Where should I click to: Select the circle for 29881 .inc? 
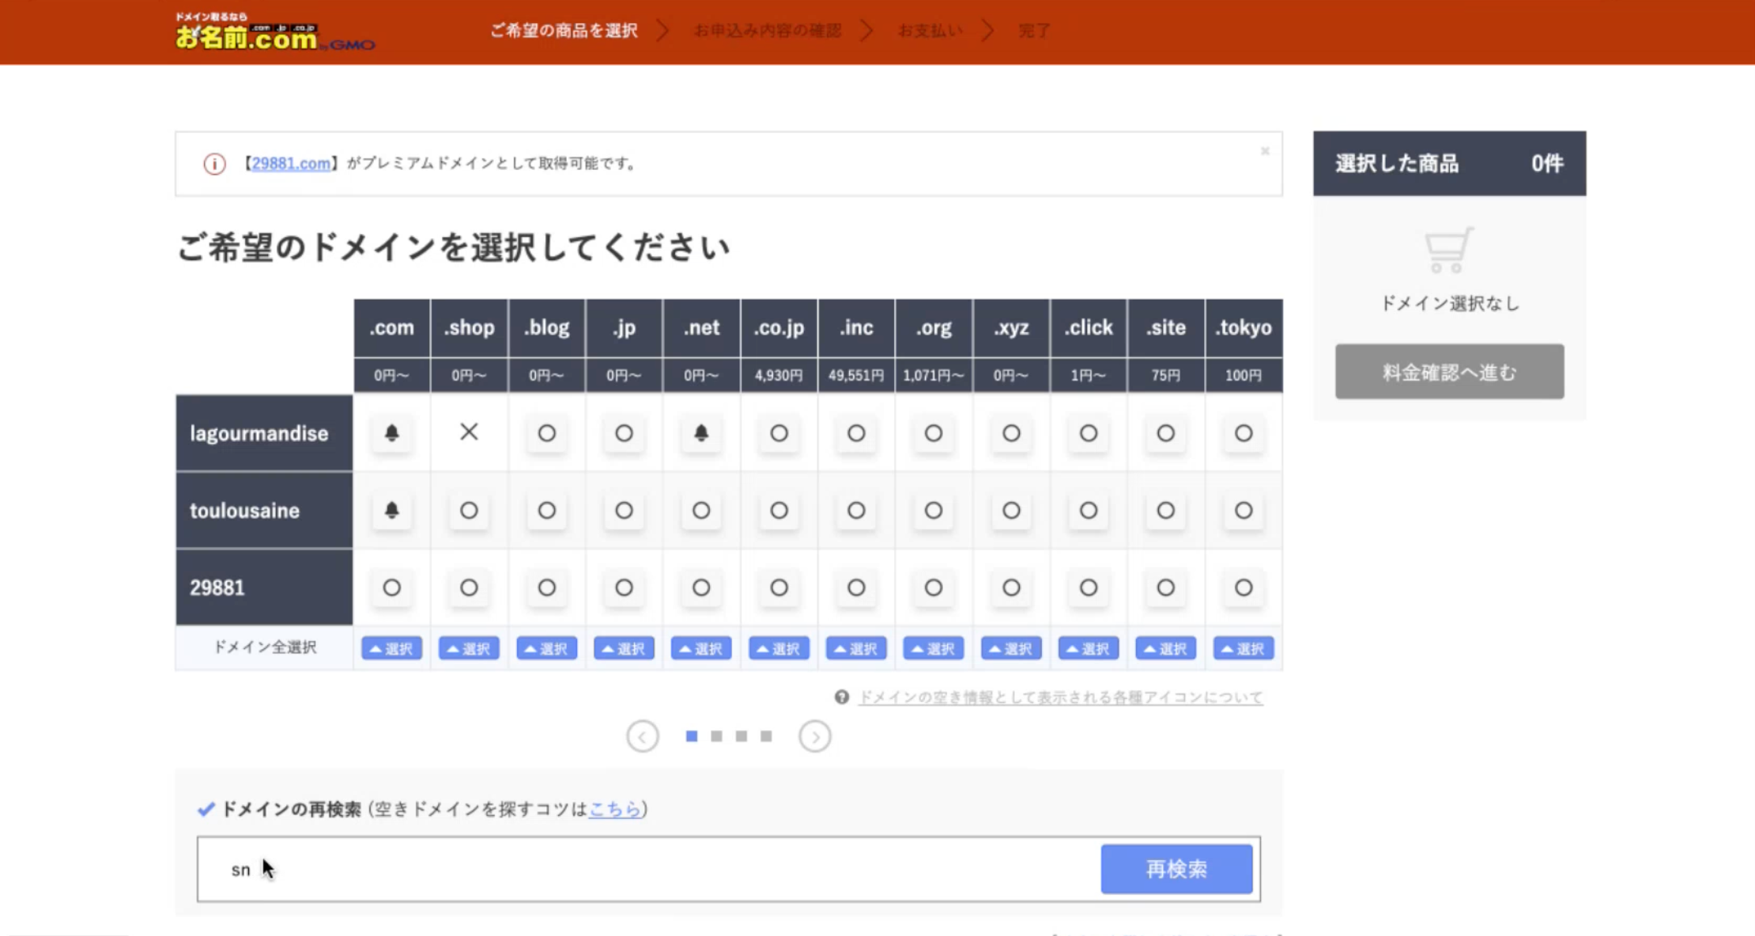(x=855, y=587)
